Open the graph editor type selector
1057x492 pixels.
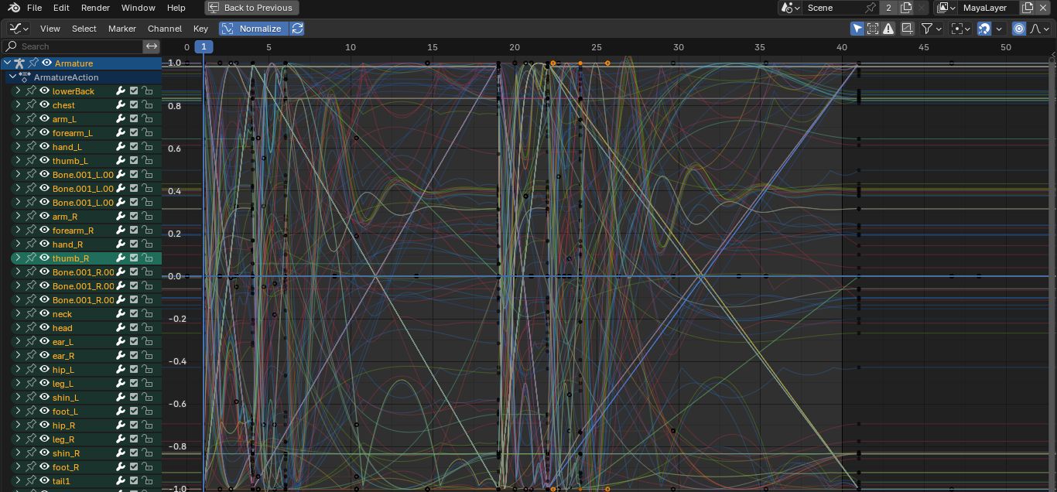[19, 29]
